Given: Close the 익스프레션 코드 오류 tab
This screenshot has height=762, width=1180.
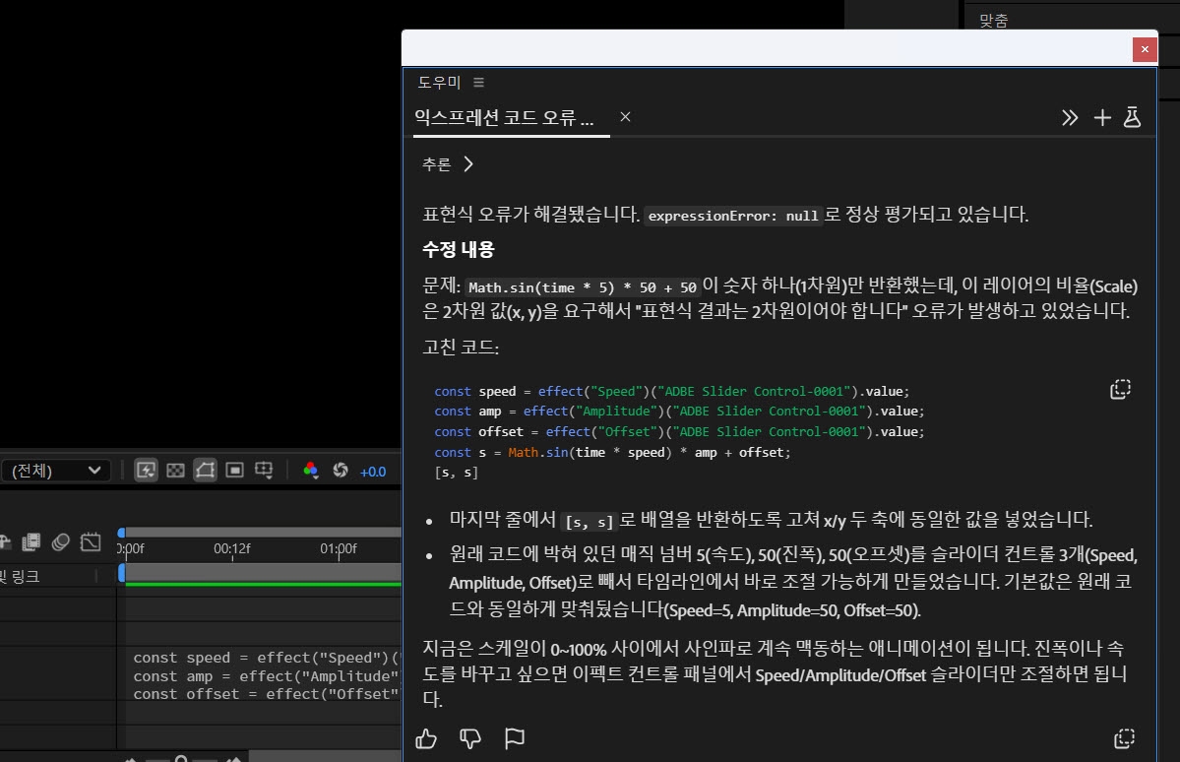Looking at the screenshot, I should tap(625, 117).
